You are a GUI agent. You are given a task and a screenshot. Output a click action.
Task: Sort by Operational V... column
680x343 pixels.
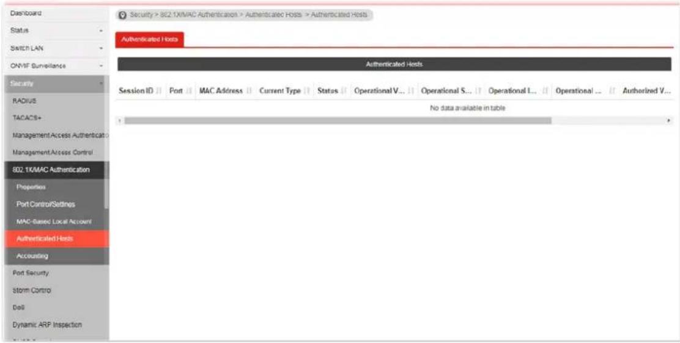click(x=384, y=92)
